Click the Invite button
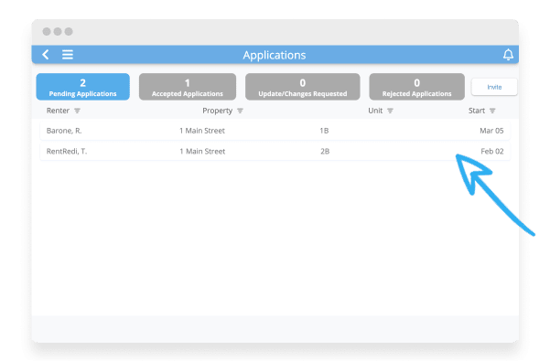550x361 pixels. [494, 87]
